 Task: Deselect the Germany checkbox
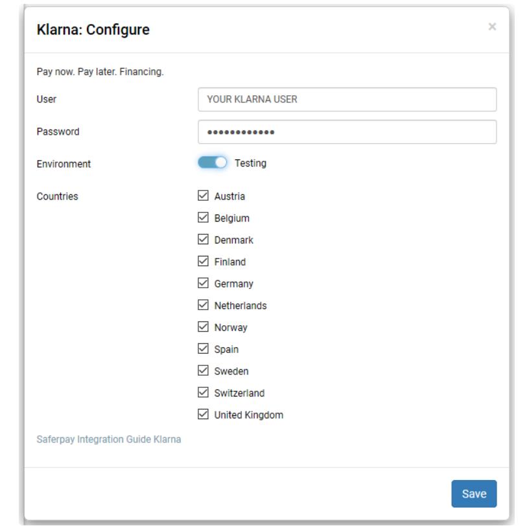coord(204,284)
